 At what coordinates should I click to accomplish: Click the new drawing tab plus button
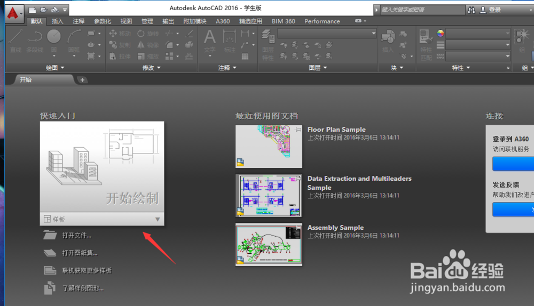(82, 80)
